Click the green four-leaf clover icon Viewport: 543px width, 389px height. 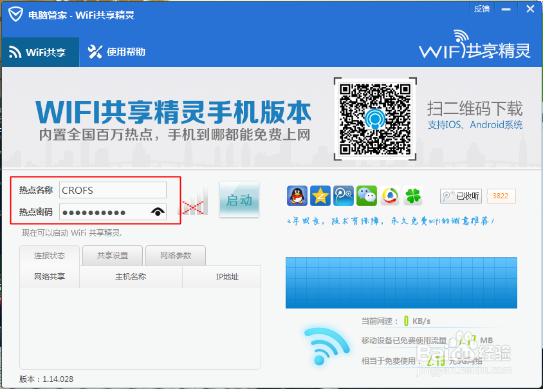[413, 196]
